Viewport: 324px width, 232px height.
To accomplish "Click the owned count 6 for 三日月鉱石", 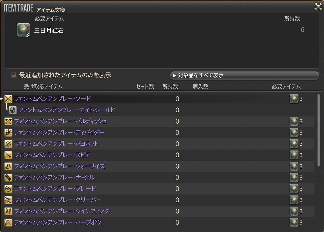I will (x=302, y=30).
